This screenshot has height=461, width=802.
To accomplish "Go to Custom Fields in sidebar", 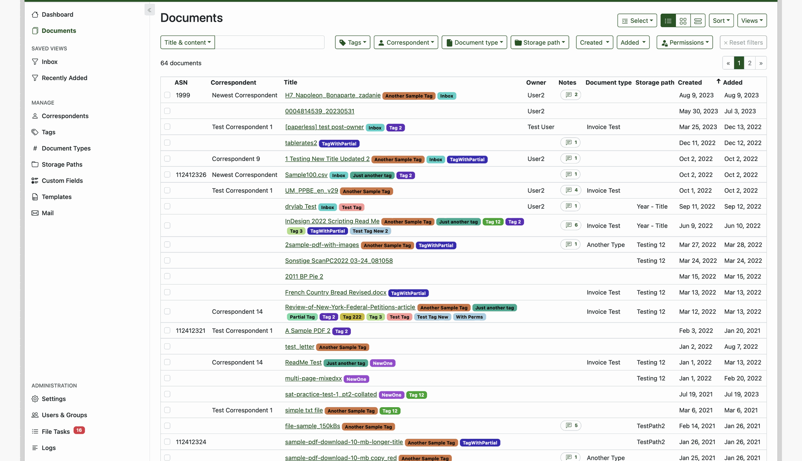I will [62, 181].
